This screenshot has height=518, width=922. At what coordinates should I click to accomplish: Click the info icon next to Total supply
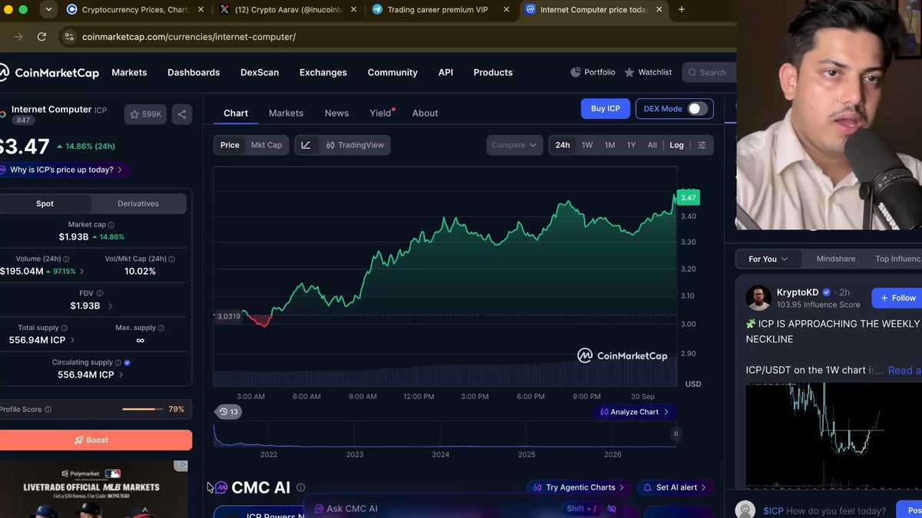[x=63, y=328]
